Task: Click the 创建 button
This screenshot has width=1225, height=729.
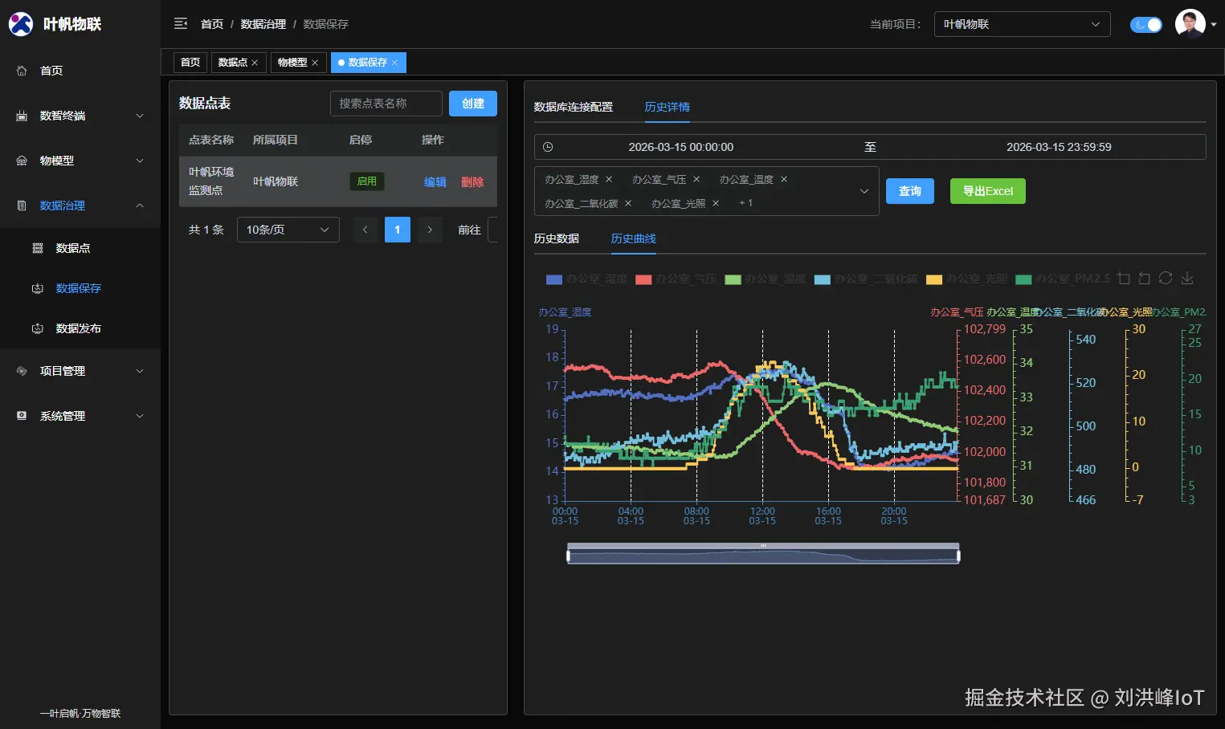Action: [x=473, y=104]
